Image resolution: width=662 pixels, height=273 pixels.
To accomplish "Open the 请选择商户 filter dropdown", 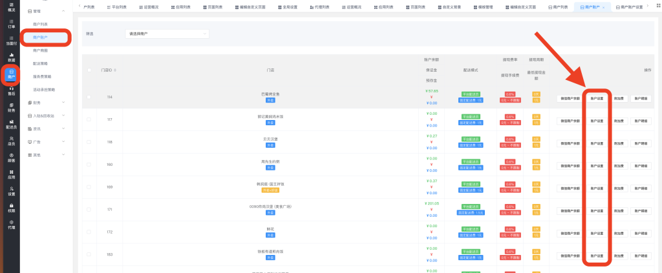I will pos(168,33).
